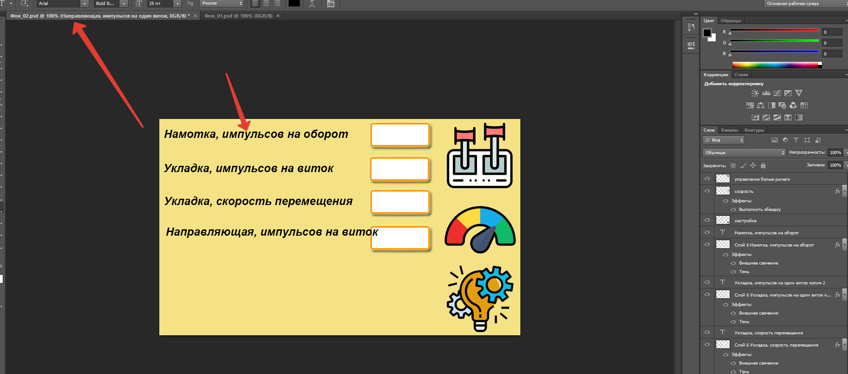The width and height of the screenshot is (848, 374).
Task: Open the warp text dialog
Action: click(x=312, y=4)
